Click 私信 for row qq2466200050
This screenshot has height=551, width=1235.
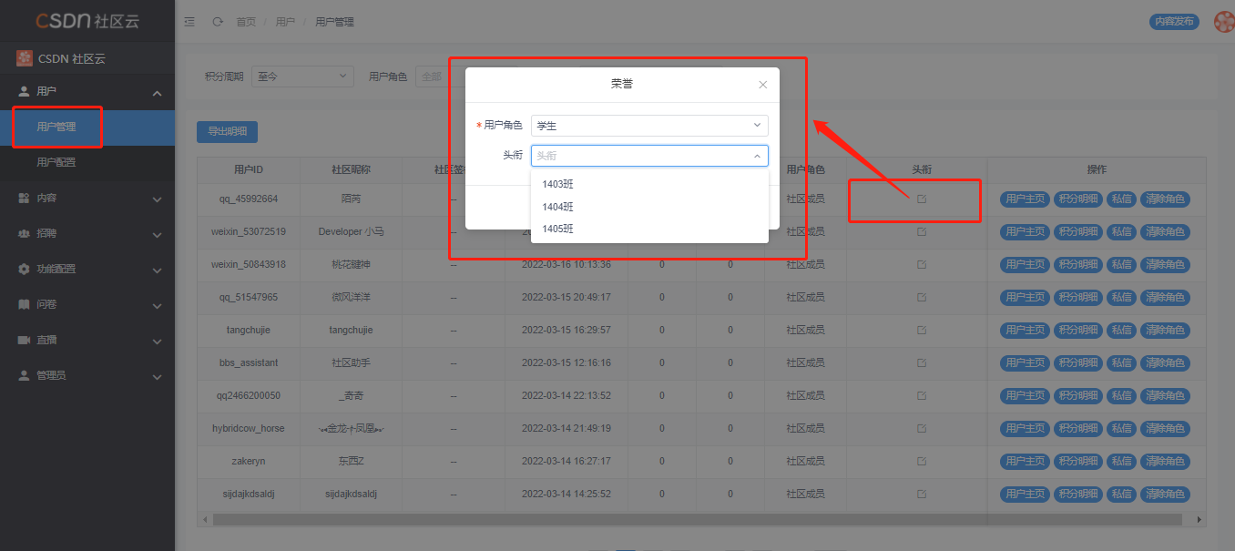1122,396
